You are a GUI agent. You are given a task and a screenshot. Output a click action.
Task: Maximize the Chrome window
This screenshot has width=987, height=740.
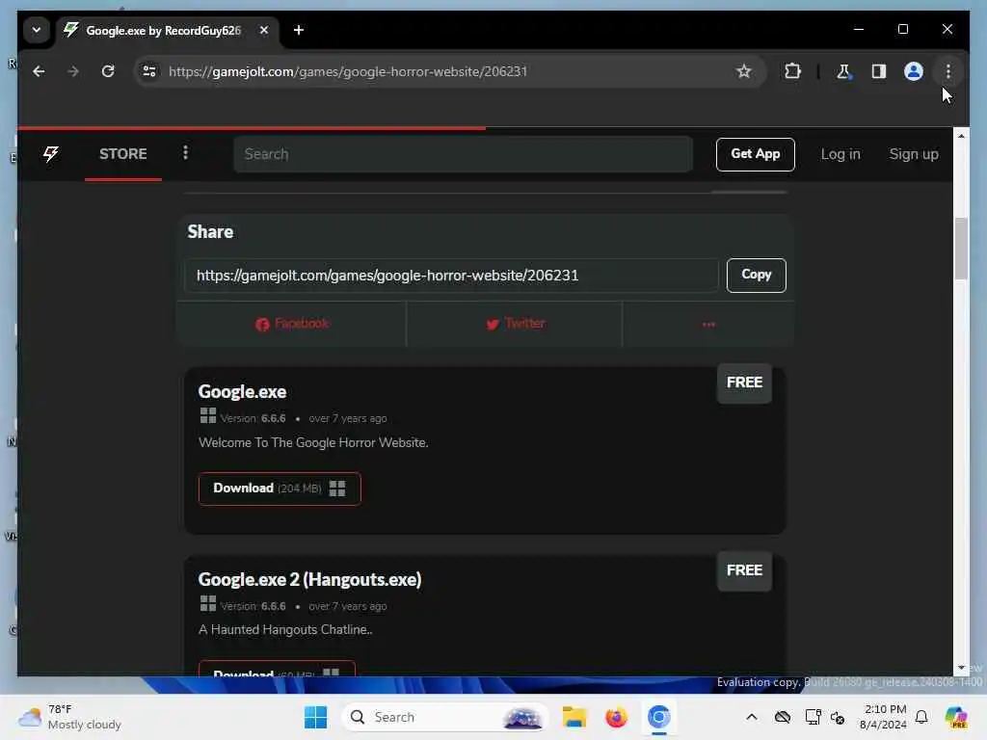tap(902, 29)
